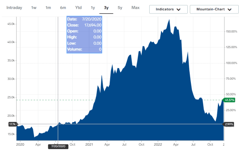Click the 7/20/2020 date marker

58,146
